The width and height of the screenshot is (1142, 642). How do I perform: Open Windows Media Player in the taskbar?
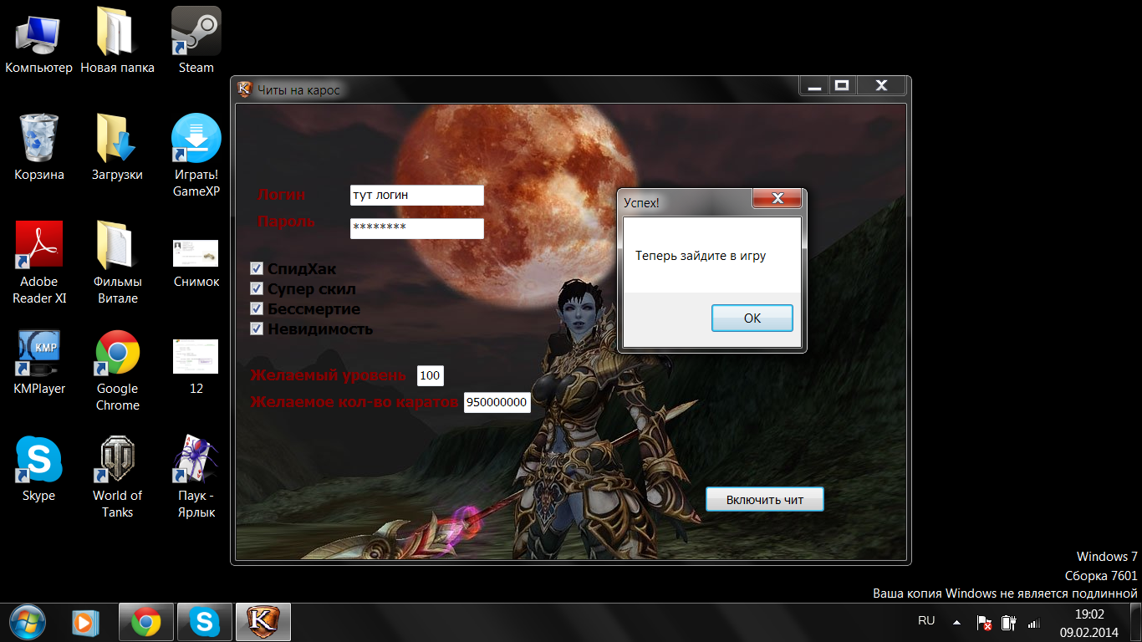(85, 622)
